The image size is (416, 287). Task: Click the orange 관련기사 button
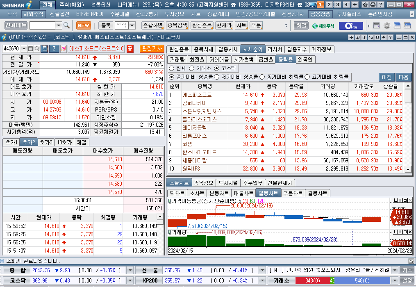point(152,48)
